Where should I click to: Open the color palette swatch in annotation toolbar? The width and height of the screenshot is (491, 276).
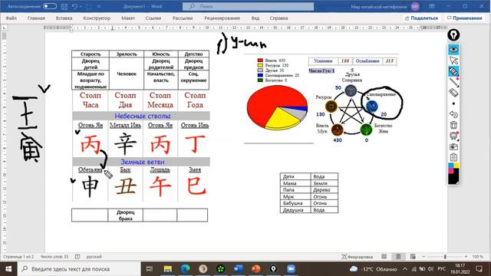pyautogui.click(x=453, y=173)
